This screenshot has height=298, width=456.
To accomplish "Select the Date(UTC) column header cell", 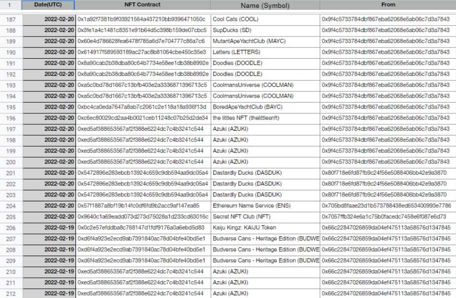I will click(48, 5).
